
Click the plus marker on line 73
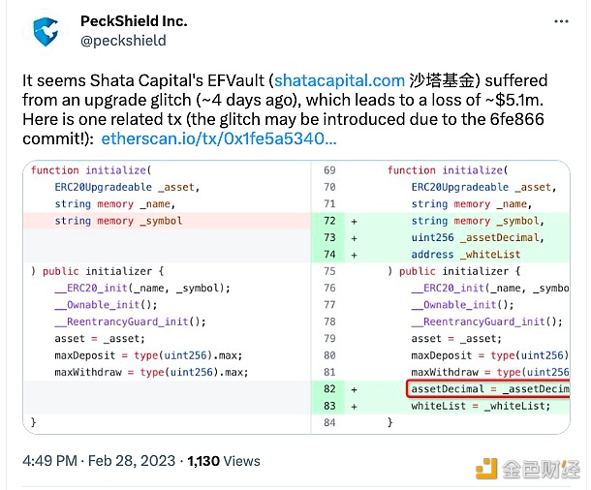point(354,238)
